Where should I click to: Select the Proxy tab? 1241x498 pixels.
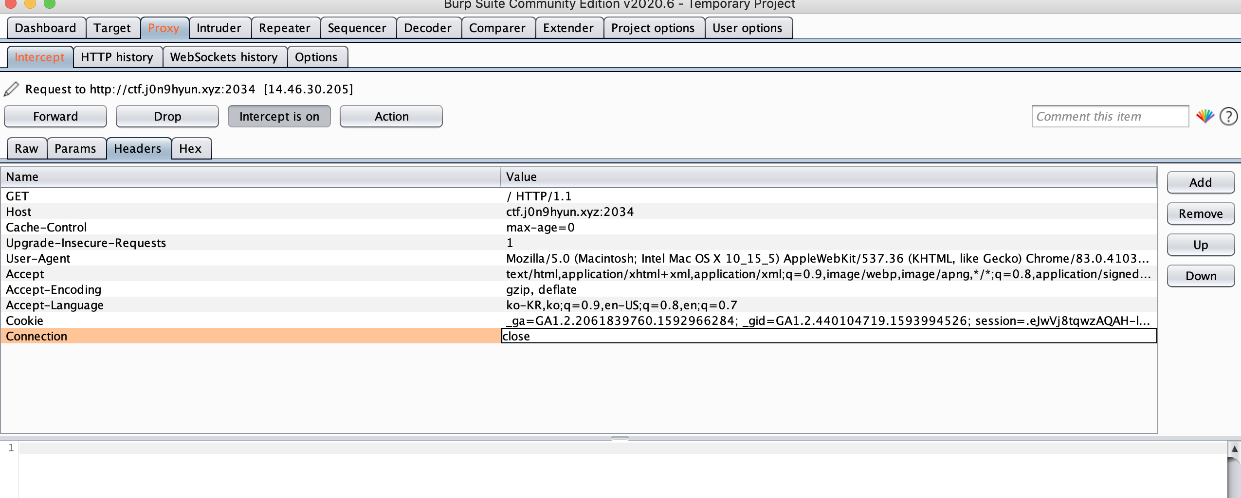pyautogui.click(x=164, y=28)
